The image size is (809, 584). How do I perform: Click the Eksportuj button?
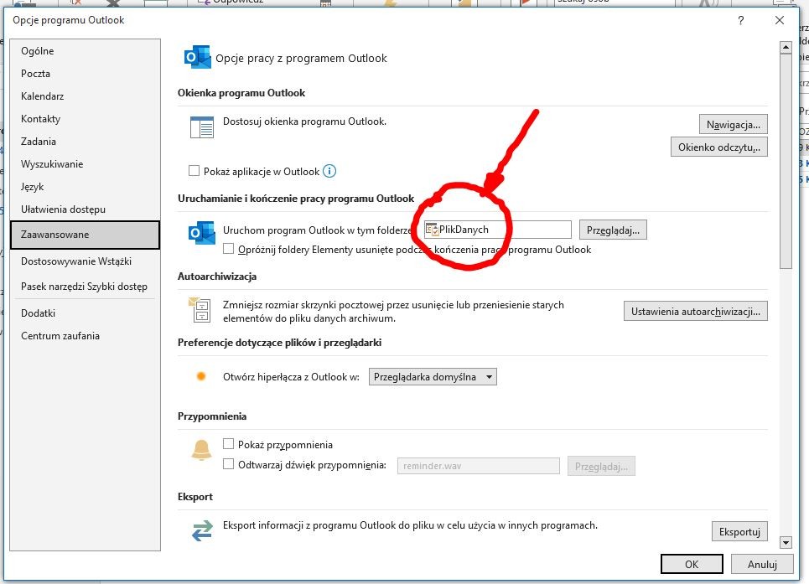pos(739,531)
